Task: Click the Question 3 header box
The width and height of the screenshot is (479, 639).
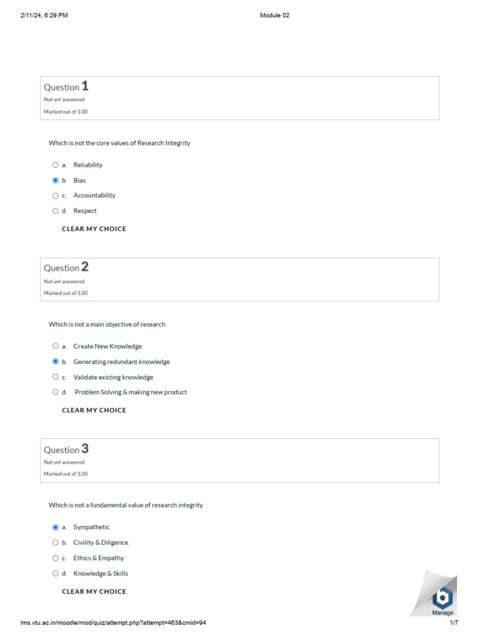Action: (239, 461)
